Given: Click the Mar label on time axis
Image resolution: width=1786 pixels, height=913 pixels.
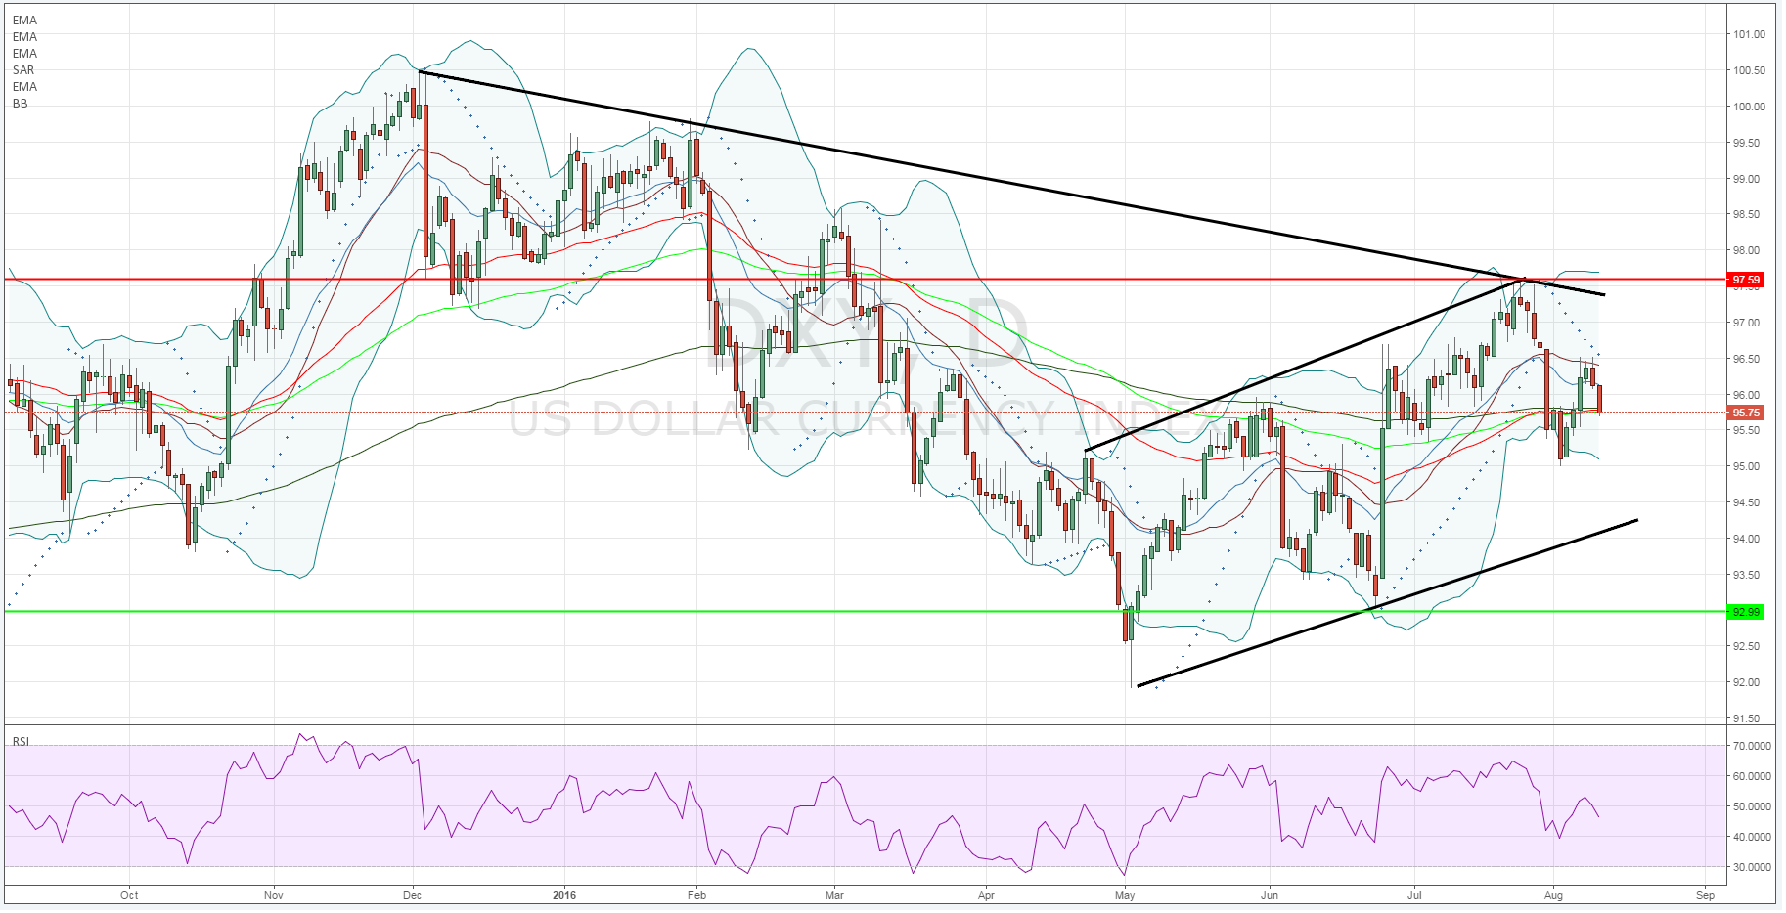Looking at the screenshot, I should coord(834,895).
